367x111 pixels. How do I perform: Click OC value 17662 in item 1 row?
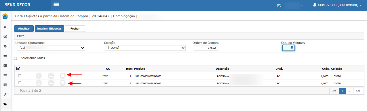pyautogui.click(x=105, y=76)
